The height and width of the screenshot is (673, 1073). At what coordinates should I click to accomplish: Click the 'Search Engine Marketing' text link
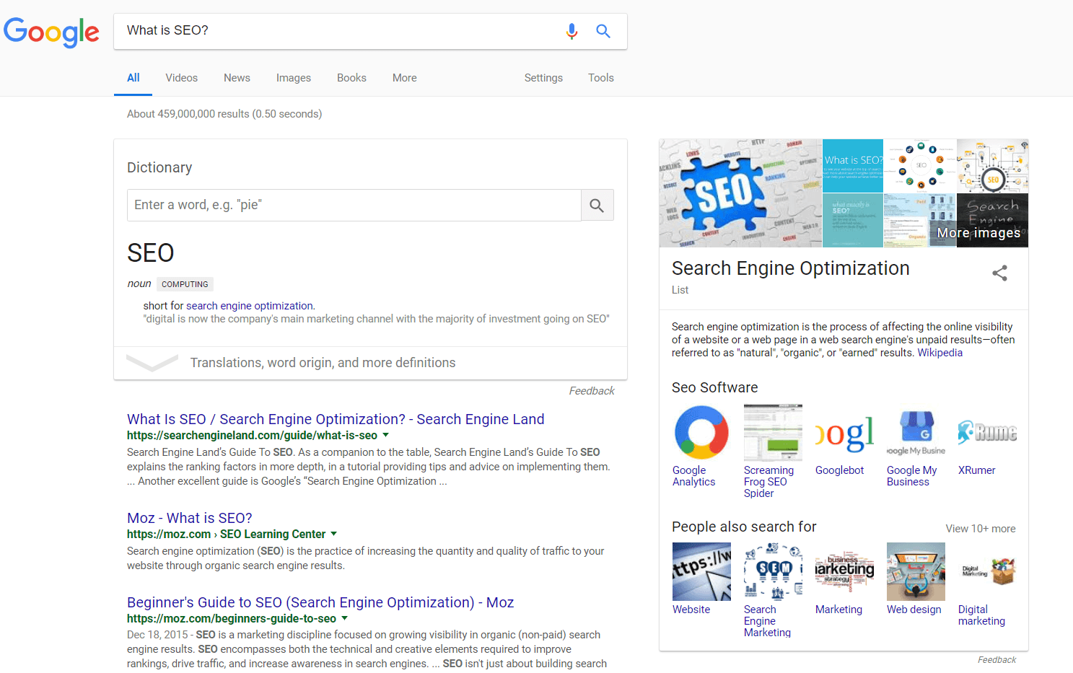click(768, 621)
